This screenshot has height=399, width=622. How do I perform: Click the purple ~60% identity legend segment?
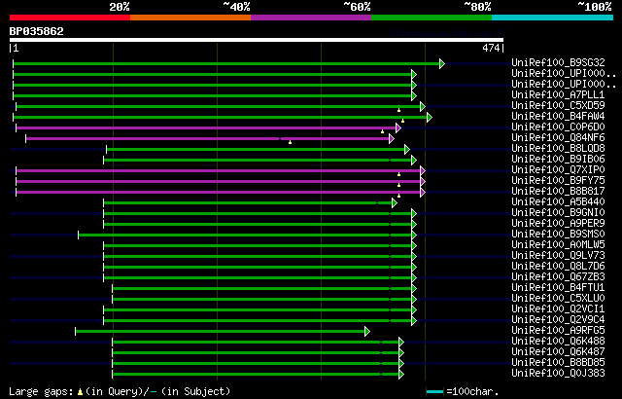point(311,18)
